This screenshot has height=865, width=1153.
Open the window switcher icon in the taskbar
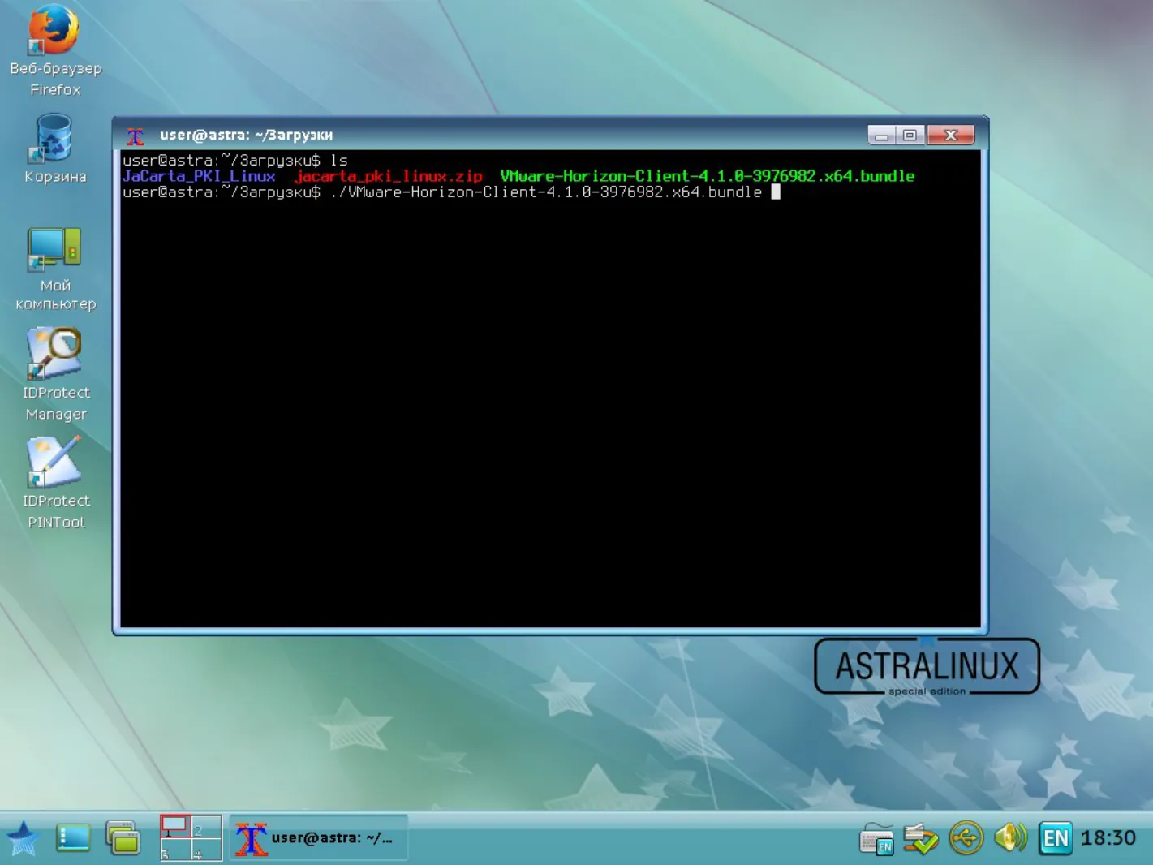click(123, 838)
